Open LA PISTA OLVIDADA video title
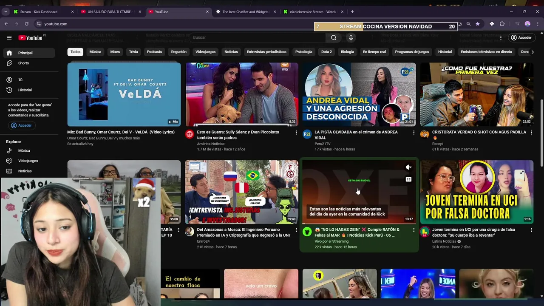Screen dimensions: 544x306 tap(356, 135)
